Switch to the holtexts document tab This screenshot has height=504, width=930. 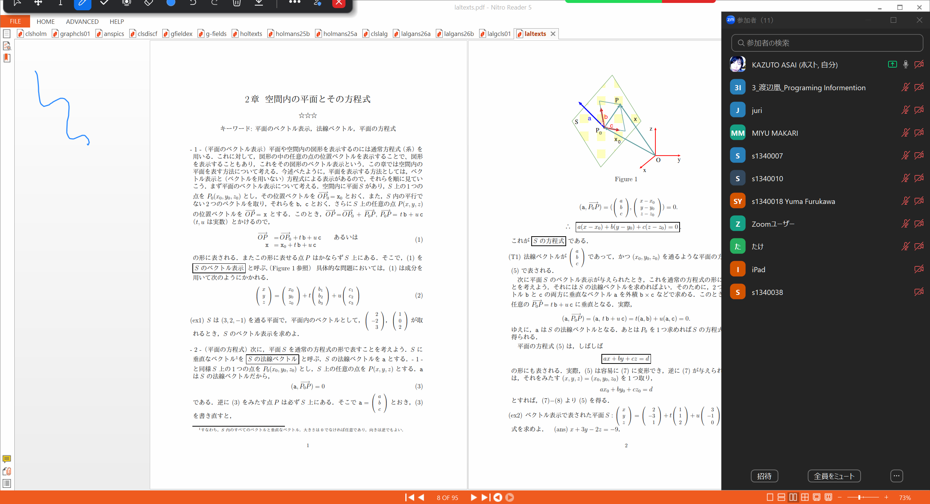[x=247, y=34]
